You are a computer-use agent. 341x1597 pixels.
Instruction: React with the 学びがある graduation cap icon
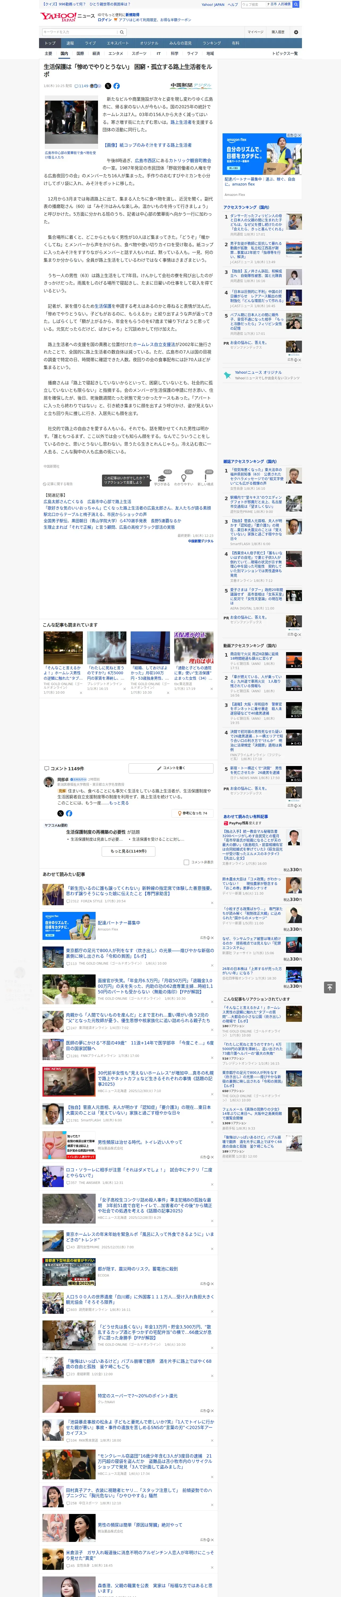162,478
